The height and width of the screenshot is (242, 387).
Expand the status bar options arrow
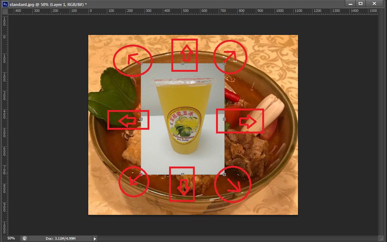pyautogui.click(x=95, y=238)
